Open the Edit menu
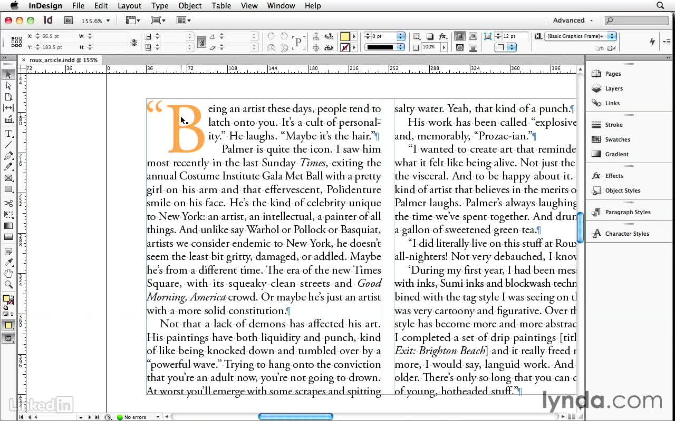Viewport: 675px width, 421px height. (x=101, y=6)
